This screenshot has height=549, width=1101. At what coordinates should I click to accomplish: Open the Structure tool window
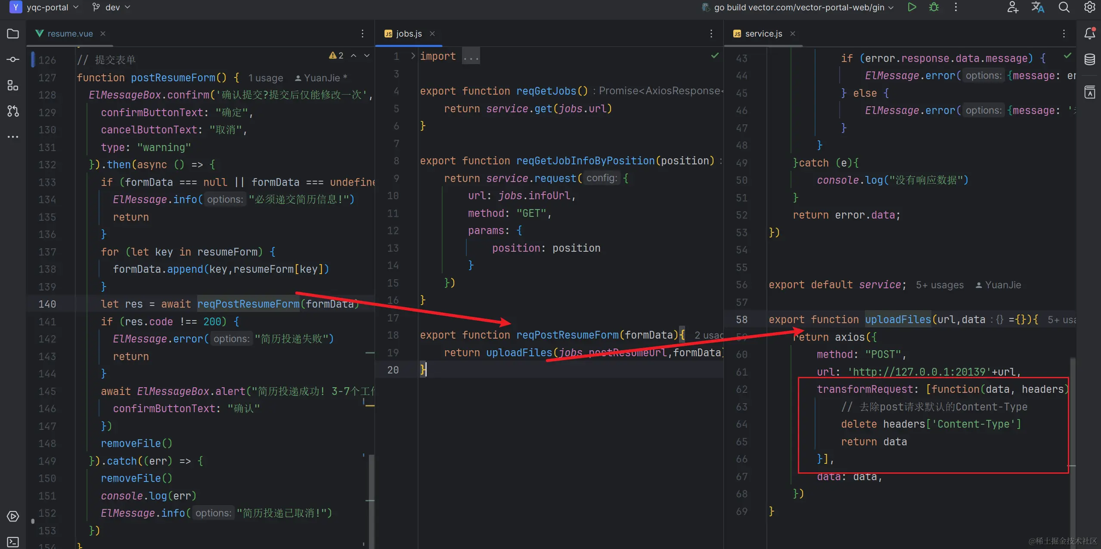coord(13,85)
